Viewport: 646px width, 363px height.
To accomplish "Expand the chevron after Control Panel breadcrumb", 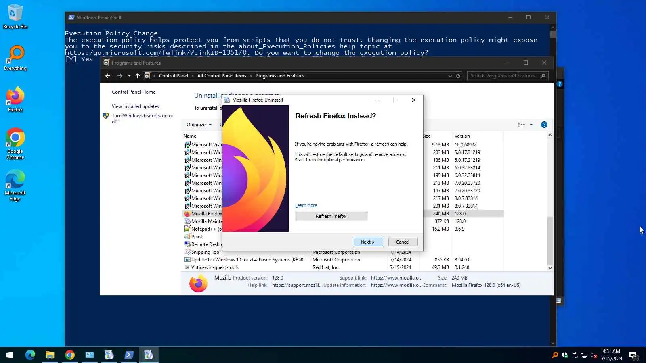I will pos(193,76).
